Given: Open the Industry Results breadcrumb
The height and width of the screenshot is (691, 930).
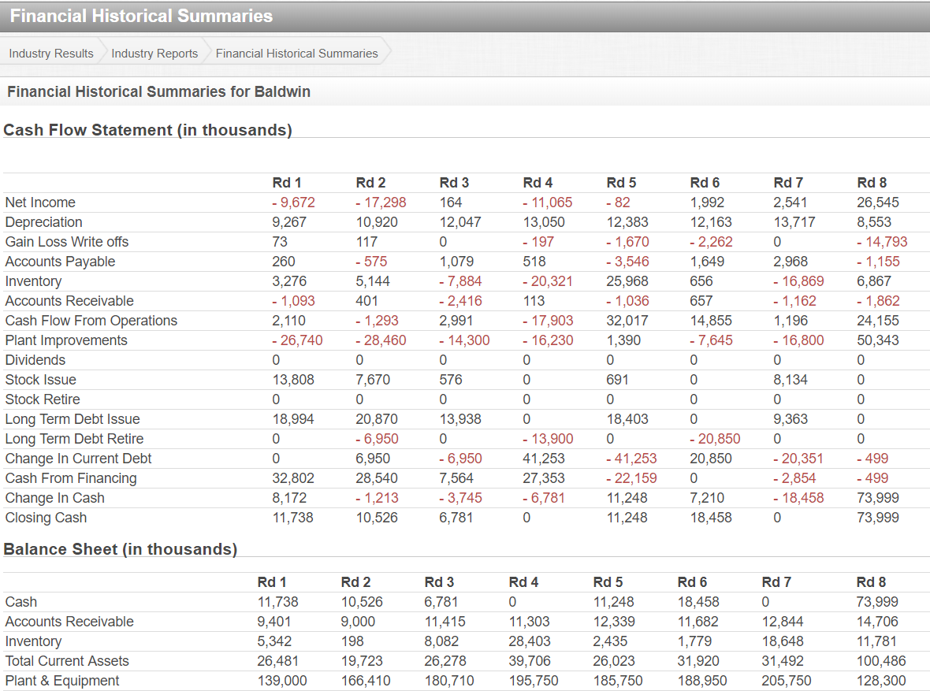Looking at the screenshot, I should 51,54.
